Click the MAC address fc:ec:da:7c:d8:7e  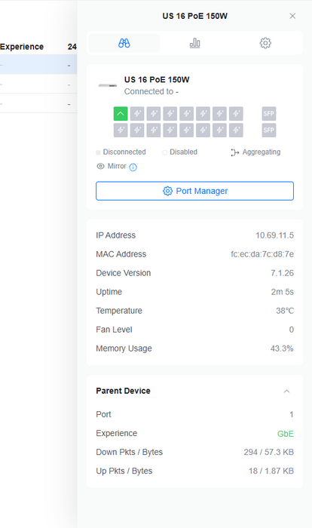pos(262,254)
